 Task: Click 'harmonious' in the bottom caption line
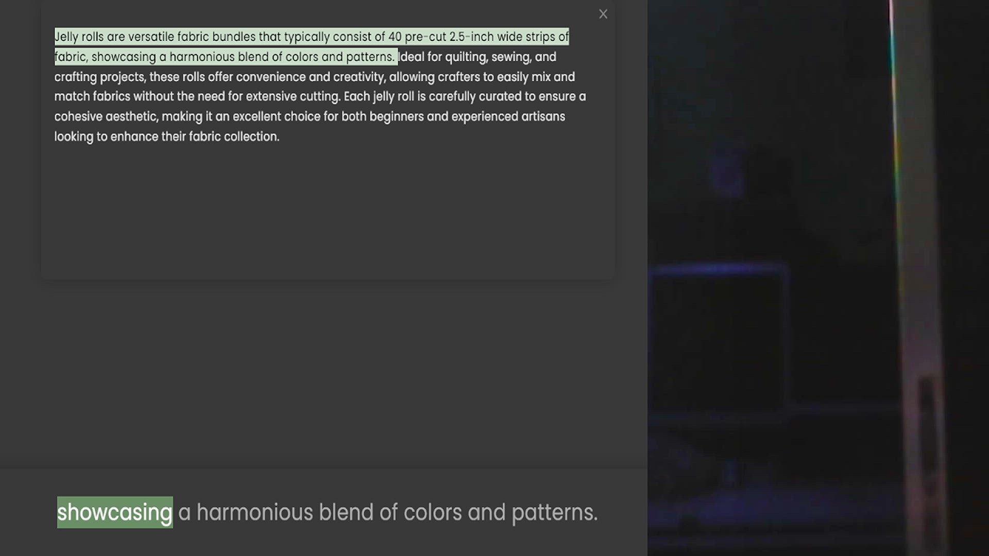pos(254,512)
